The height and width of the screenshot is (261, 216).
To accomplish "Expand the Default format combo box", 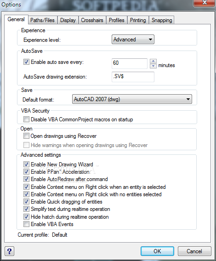I will pyautogui.click(x=132, y=99).
